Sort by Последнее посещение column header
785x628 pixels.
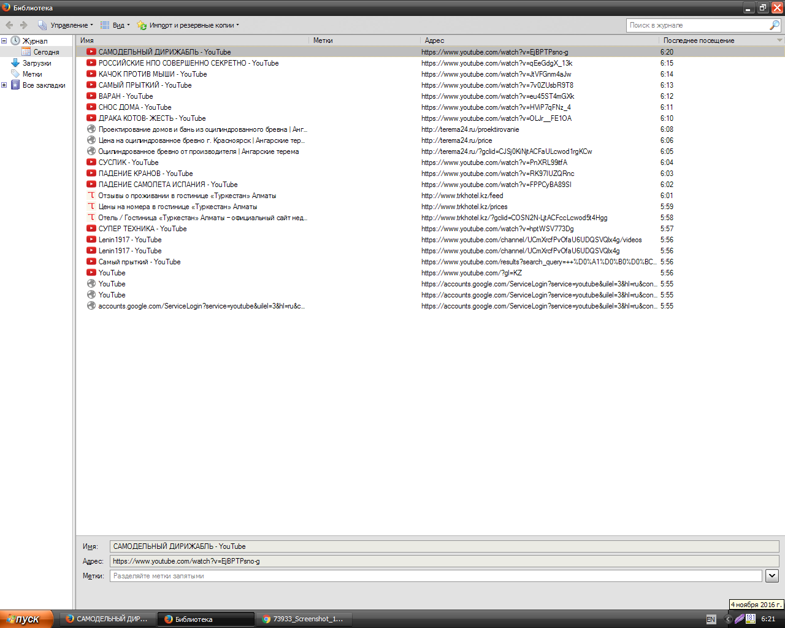point(717,40)
